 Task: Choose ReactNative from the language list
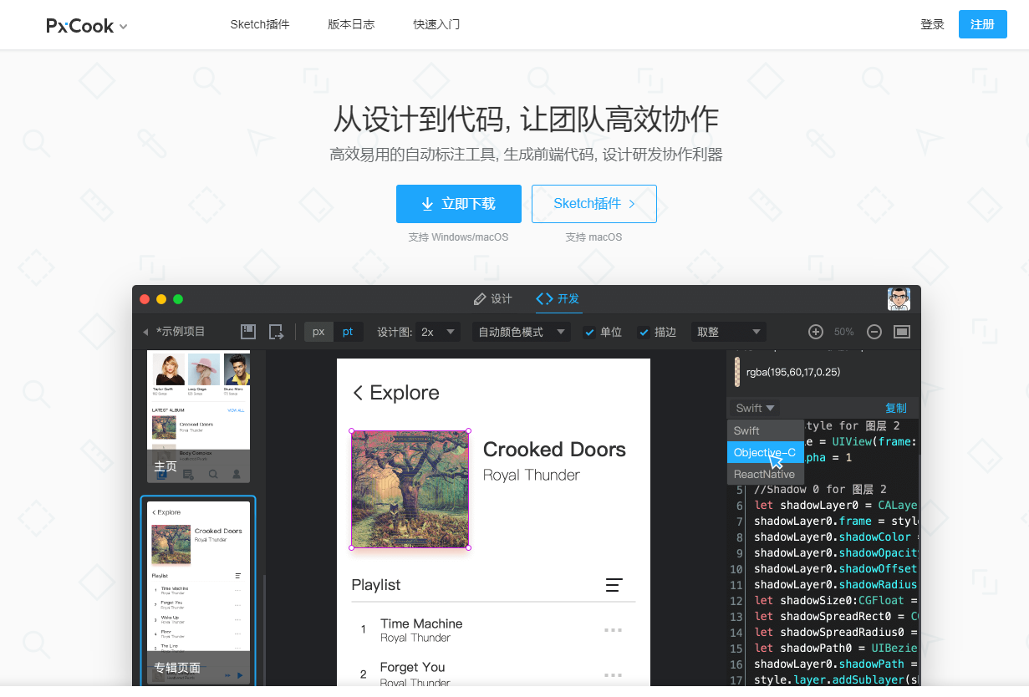(766, 474)
